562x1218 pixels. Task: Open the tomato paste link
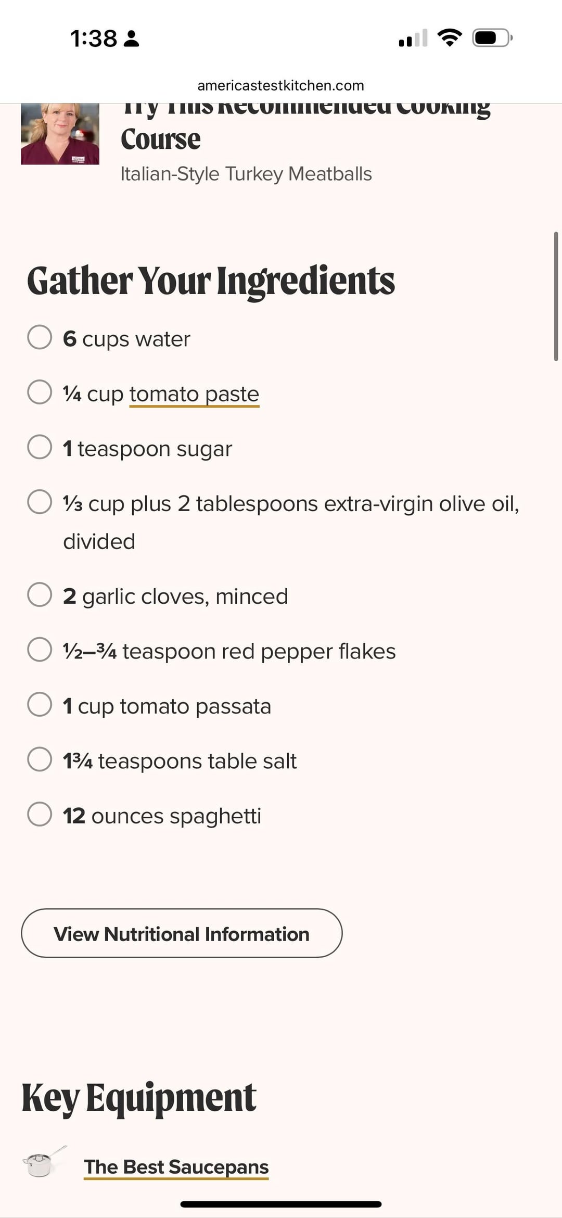pos(194,394)
